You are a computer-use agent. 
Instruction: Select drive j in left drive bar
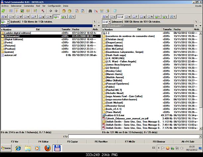[64, 17]
